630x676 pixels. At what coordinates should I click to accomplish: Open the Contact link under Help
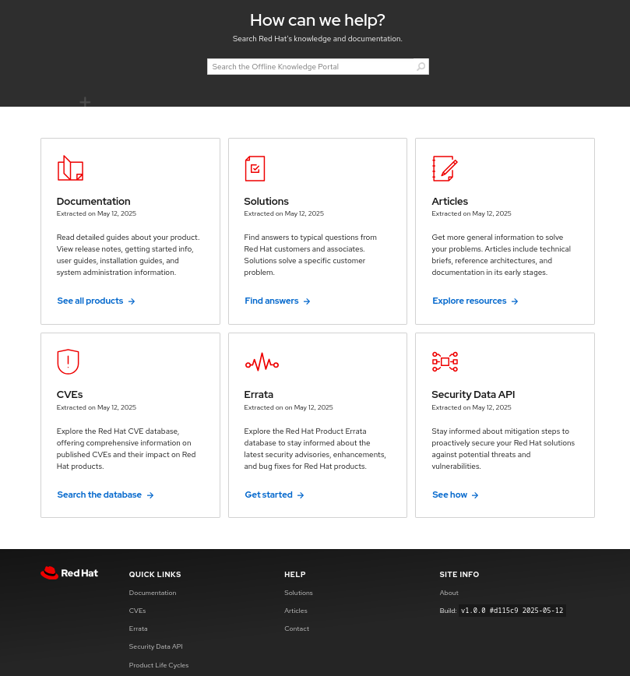tap(297, 628)
